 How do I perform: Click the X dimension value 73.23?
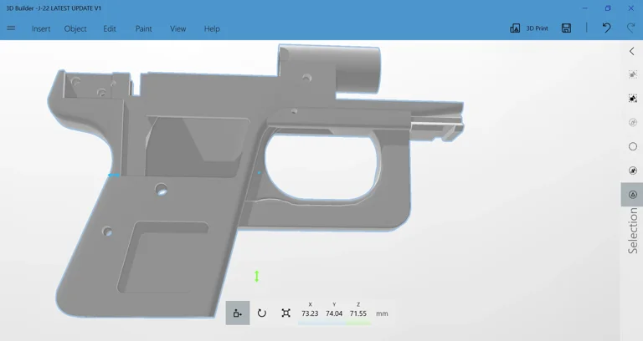(310, 313)
